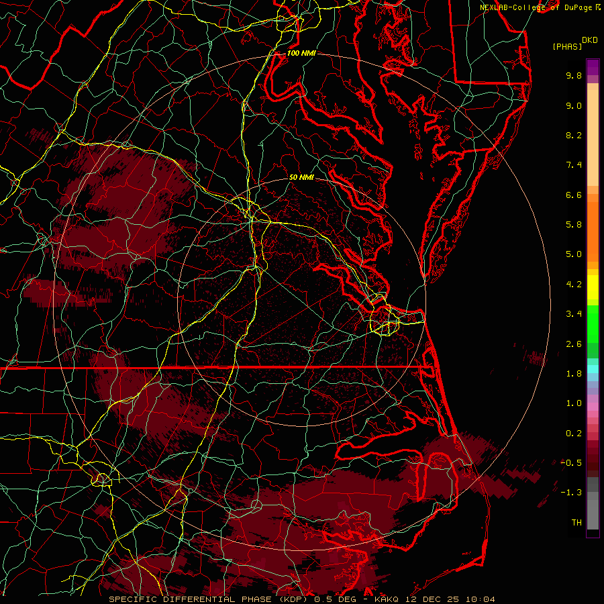Click the 10:04 time stamp
This screenshot has height=604, width=604.
[481, 599]
